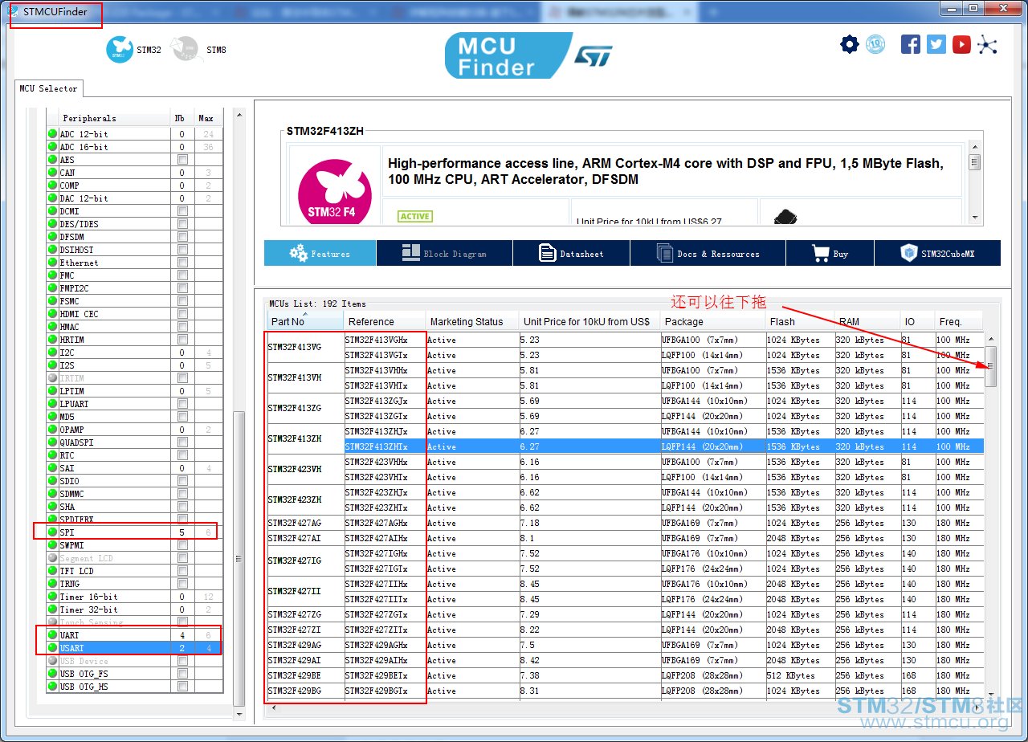Tick the DES/TDES checkbox

(182, 224)
